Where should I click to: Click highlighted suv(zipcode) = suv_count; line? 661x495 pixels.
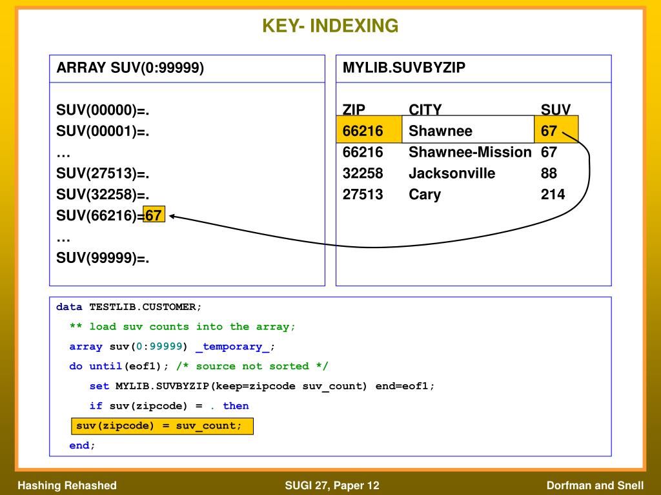(x=162, y=426)
